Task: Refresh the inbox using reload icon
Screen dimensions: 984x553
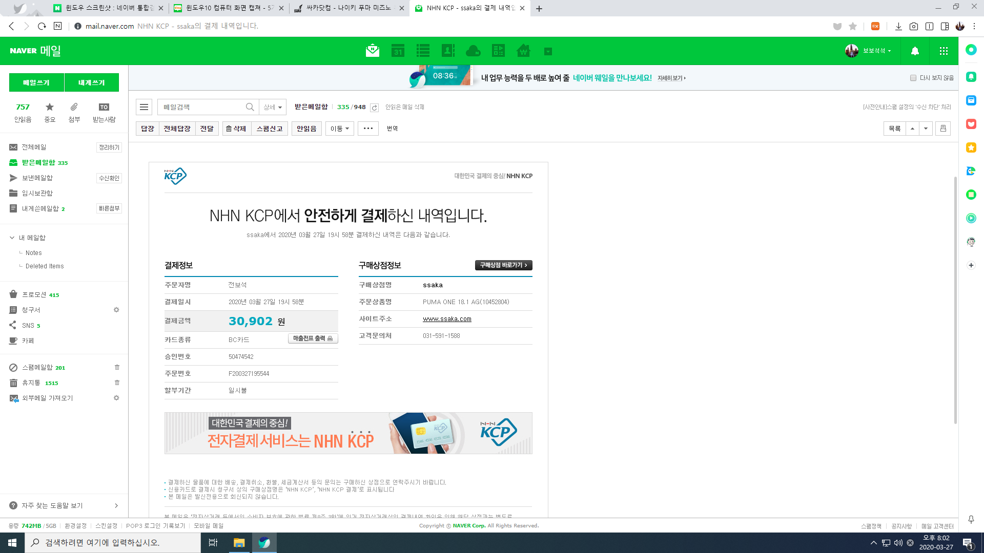Action: [x=374, y=108]
